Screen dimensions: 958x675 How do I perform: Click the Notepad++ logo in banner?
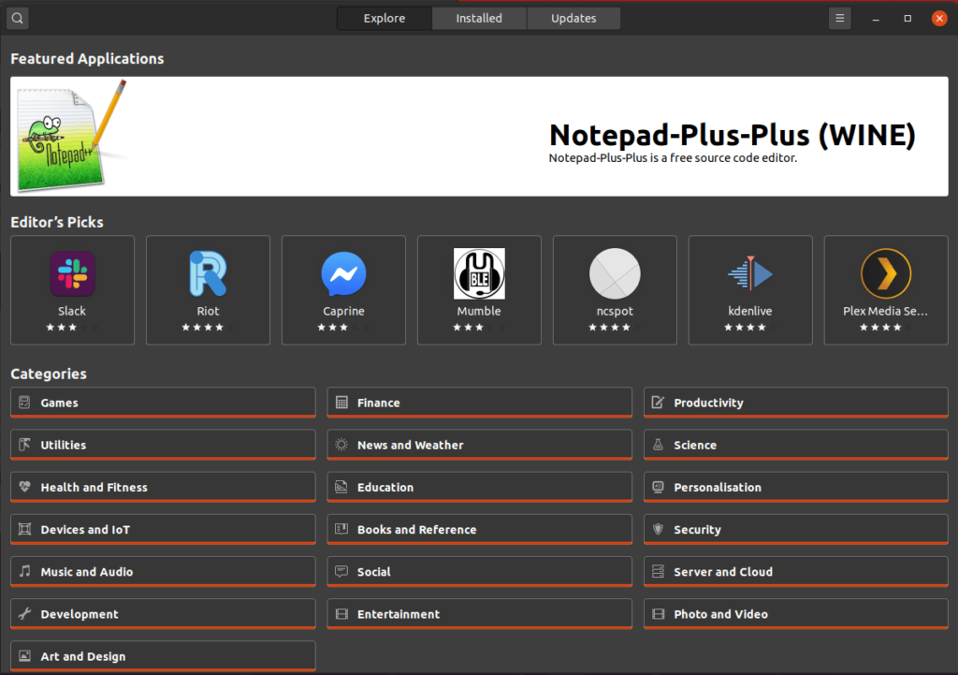pyautogui.click(x=72, y=136)
